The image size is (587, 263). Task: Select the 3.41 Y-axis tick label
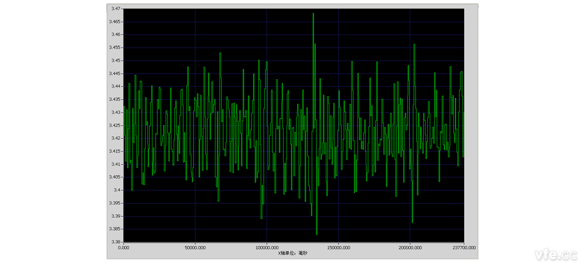116,164
